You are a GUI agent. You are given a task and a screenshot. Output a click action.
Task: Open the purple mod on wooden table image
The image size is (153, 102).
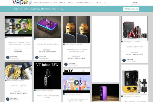[106, 93]
